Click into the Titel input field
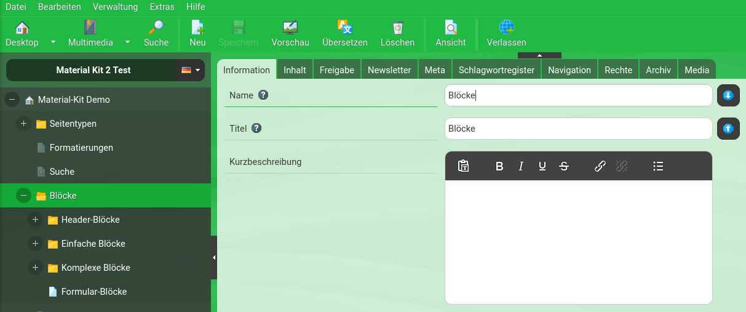Viewport: 746px width, 312px height. [x=578, y=129]
